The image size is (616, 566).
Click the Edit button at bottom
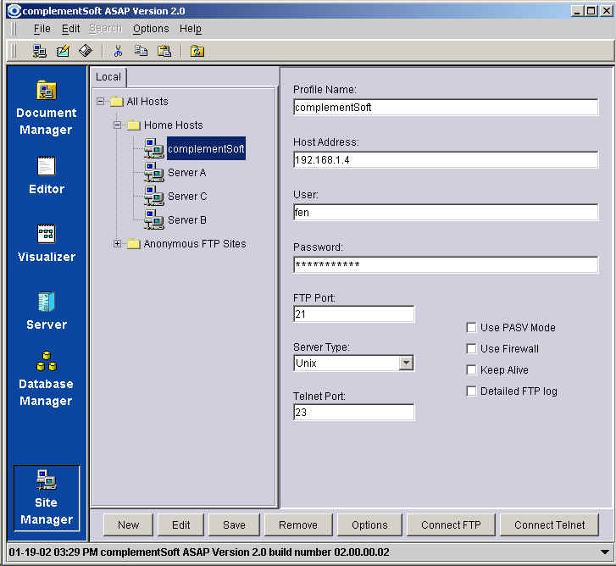(180, 524)
